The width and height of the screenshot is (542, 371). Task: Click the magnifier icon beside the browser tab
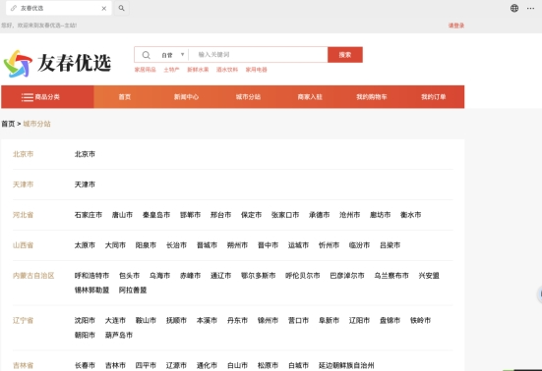(121, 8)
